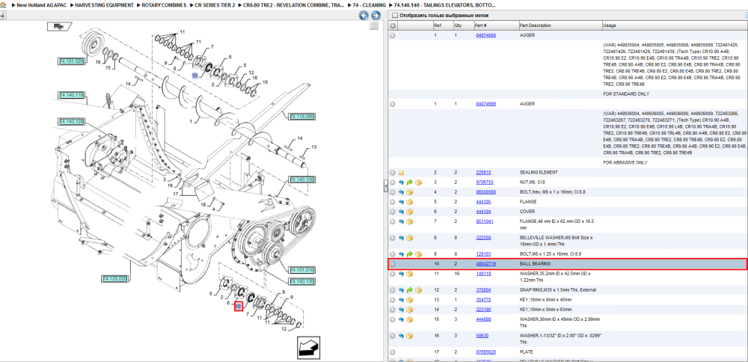Viewport: 748px width, 362px height.
Task: Click green arrow icon on BOLT 120103 row
Action: click(410, 254)
